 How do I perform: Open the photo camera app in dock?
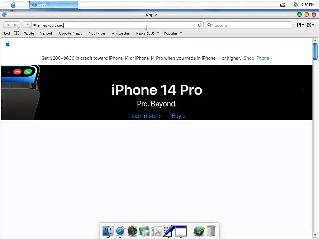coord(145,231)
